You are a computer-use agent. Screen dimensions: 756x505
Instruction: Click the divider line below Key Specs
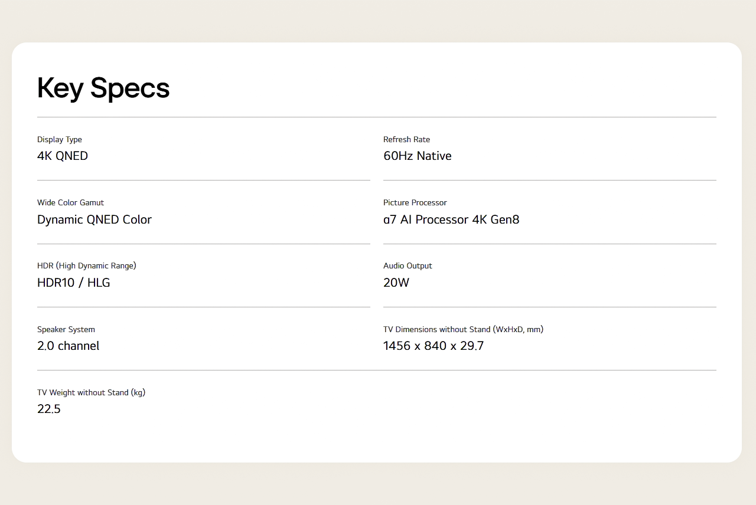377,117
